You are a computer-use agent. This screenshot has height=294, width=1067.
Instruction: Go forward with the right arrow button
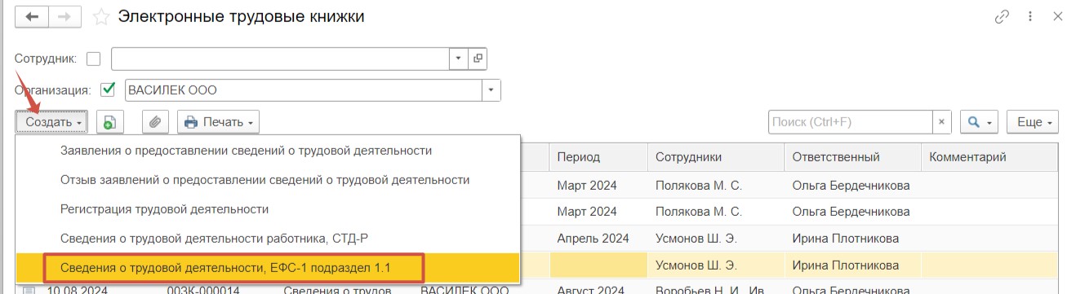[x=64, y=16]
